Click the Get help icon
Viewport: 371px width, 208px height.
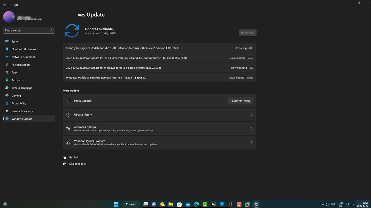coord(64,157)
